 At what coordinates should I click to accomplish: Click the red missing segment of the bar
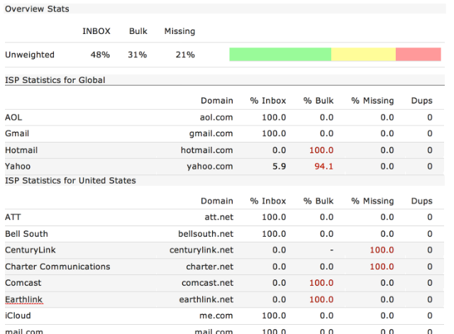419,55
